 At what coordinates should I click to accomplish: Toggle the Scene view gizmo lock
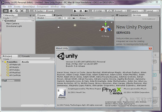click(x=111, y=22)
